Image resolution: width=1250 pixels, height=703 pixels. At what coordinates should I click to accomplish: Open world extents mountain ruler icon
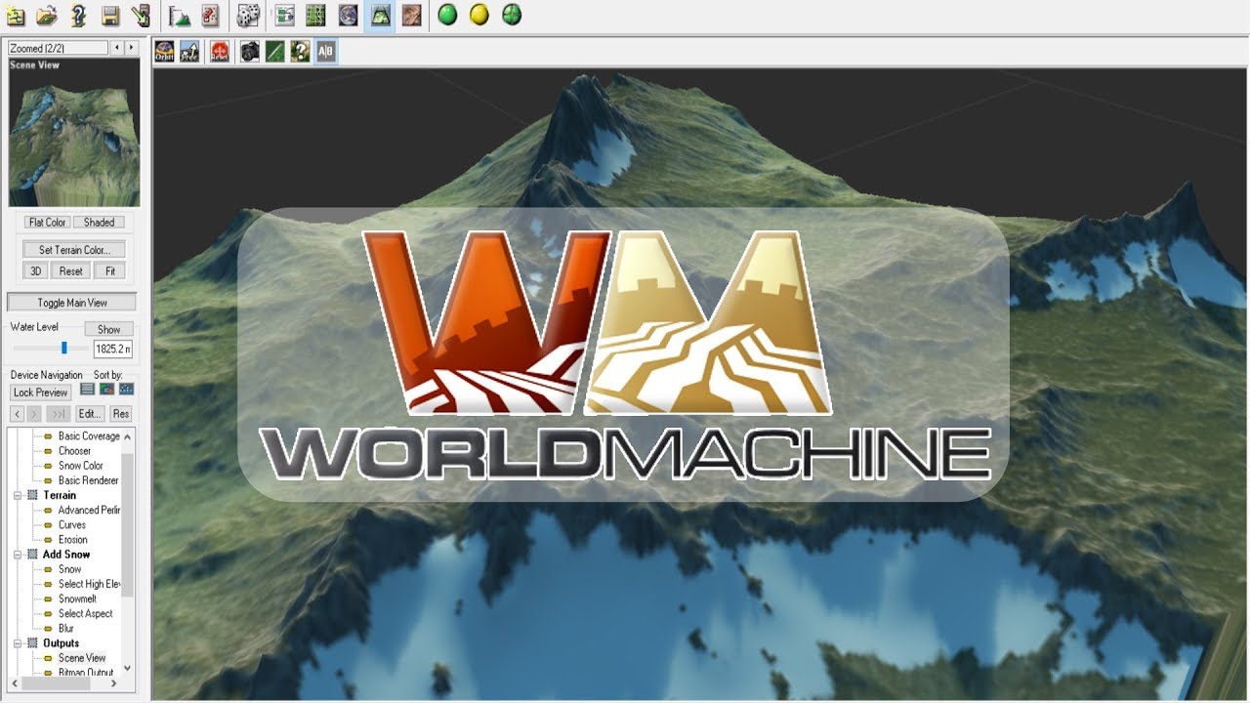pos(179,15)
